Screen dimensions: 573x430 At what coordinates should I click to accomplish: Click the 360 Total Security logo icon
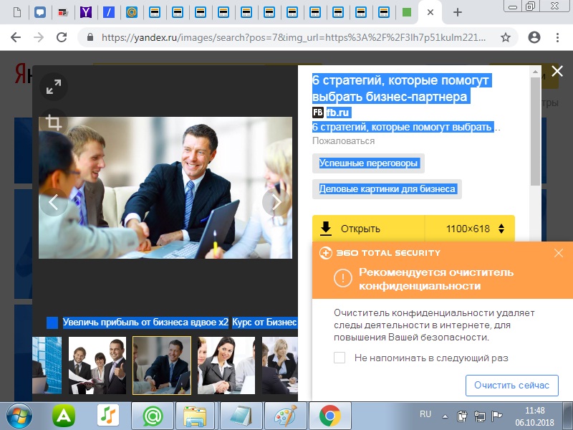pos(326,253)
